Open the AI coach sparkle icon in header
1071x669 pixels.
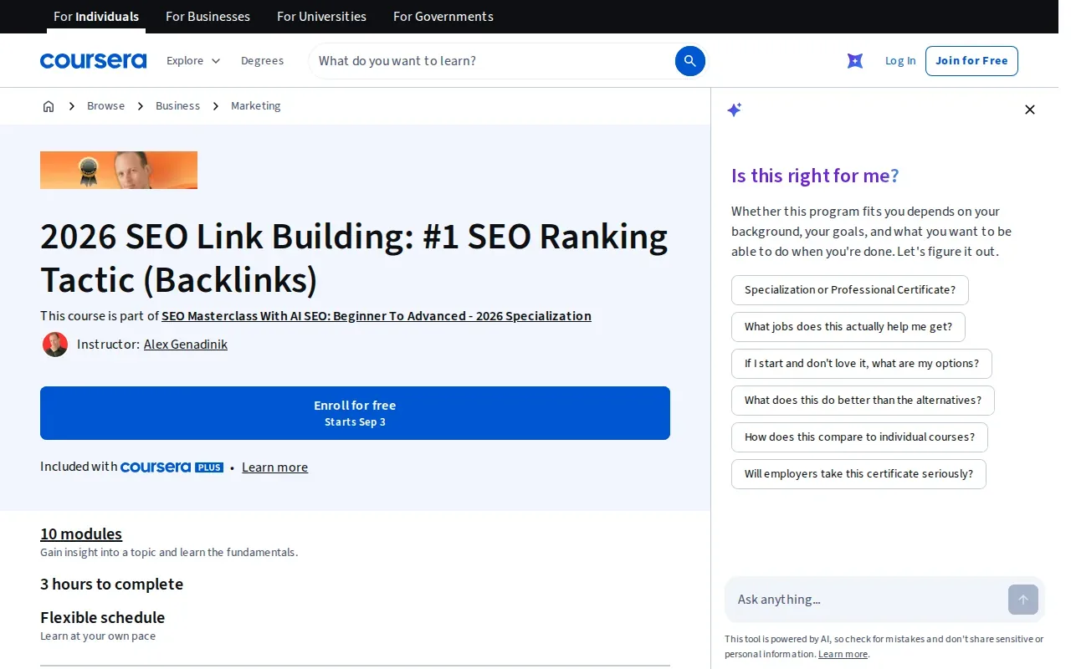855,61
